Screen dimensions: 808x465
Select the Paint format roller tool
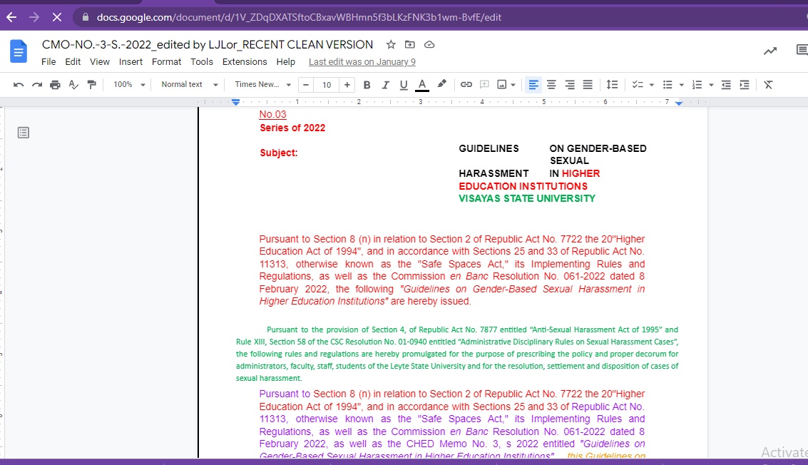click(x=91, y=85)
